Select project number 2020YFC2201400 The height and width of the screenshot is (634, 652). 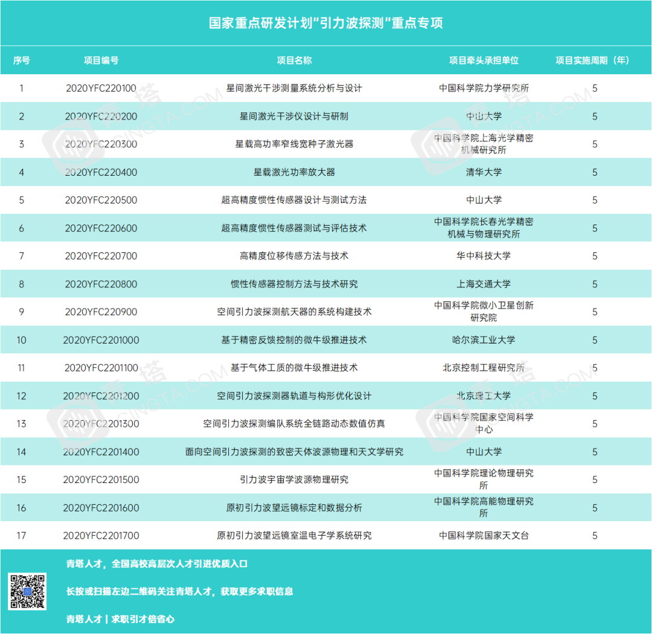point(101,452)
